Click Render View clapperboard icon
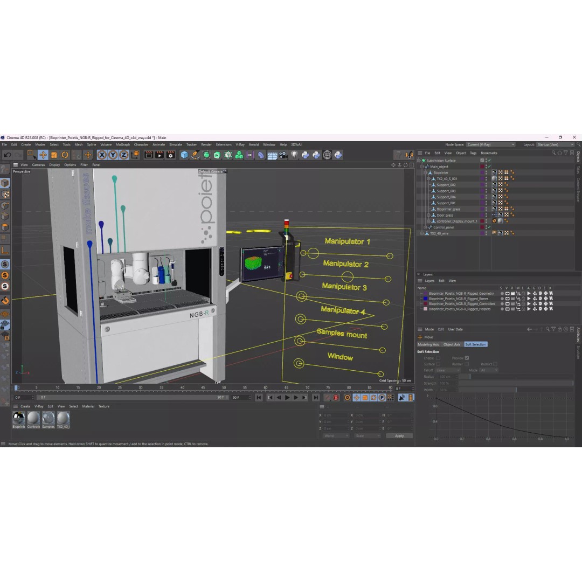Image resolution: width=582 pixels, height=582 pixels. (x=149, y=155)
